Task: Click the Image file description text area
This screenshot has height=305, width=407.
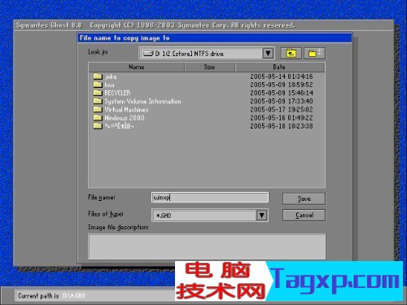Action: click(x=207, y=246)
